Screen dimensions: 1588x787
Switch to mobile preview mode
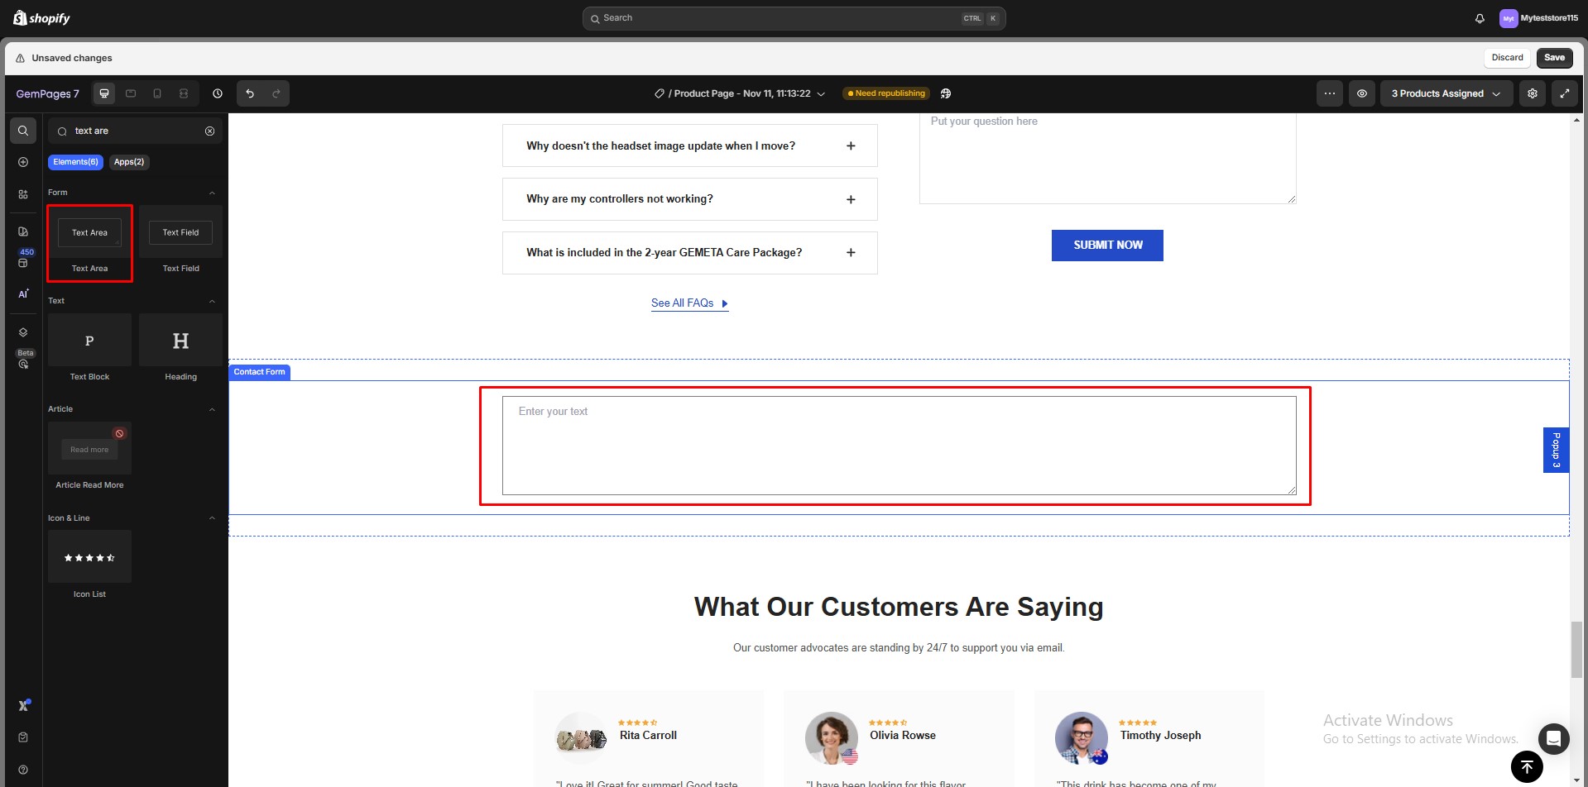157,93
